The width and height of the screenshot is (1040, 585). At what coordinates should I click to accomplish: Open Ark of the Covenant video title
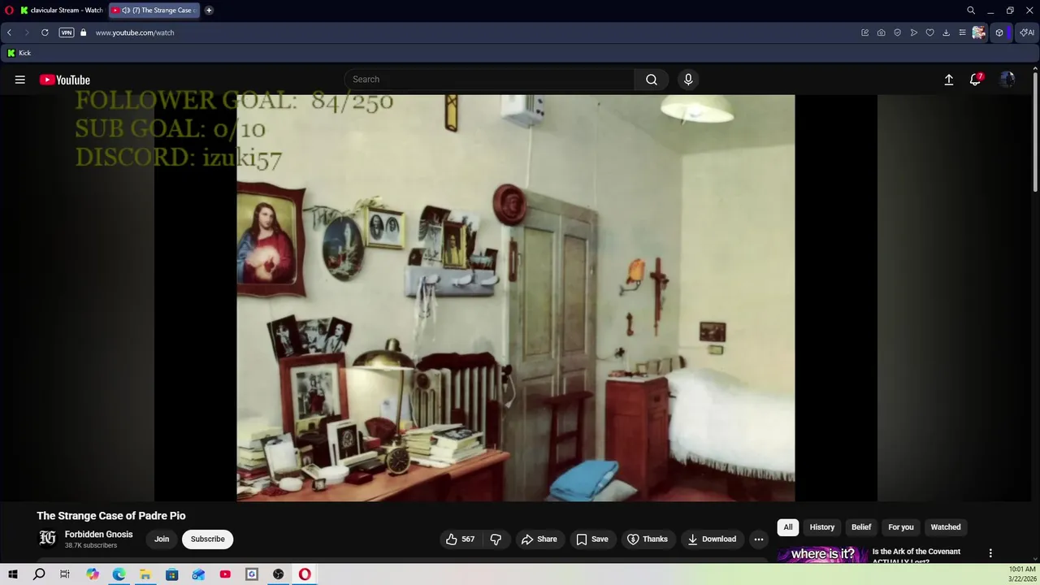pyautogui.click(x=916, y=556)
